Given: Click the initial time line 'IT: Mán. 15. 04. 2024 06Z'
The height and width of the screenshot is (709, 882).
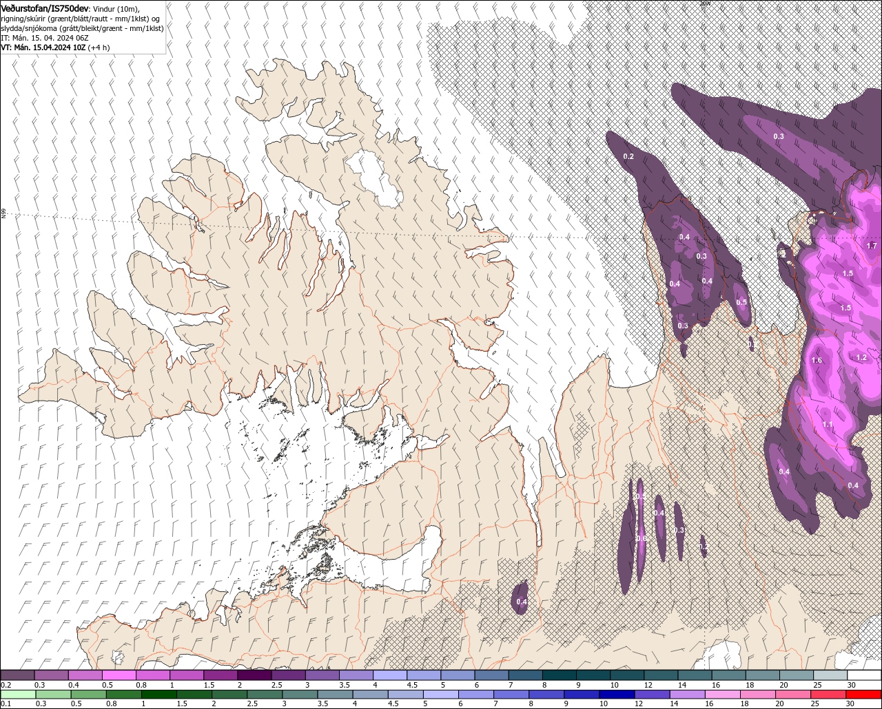Looking at the screenshot, I should point(45,38).
